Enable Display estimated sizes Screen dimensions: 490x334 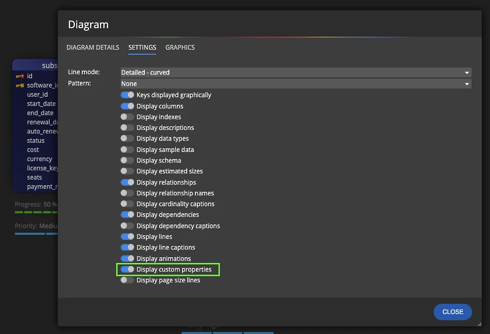click(x=127, y=171)
